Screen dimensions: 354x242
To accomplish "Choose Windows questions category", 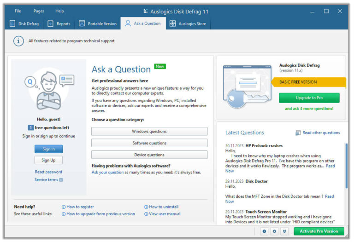I will (x=149, y=132).
